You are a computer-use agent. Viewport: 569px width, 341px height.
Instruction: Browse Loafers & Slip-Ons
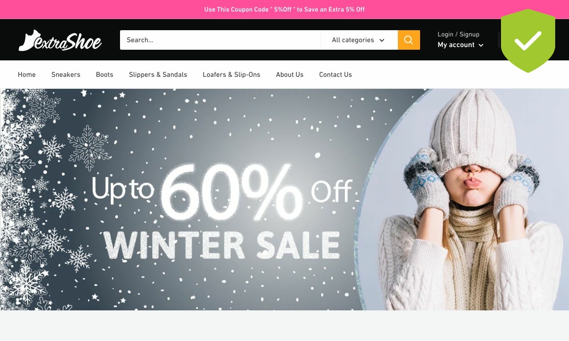tap(232, 75)
